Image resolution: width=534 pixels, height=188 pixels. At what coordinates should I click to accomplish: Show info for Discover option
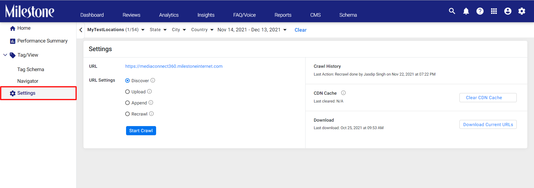tap(153, 80)
